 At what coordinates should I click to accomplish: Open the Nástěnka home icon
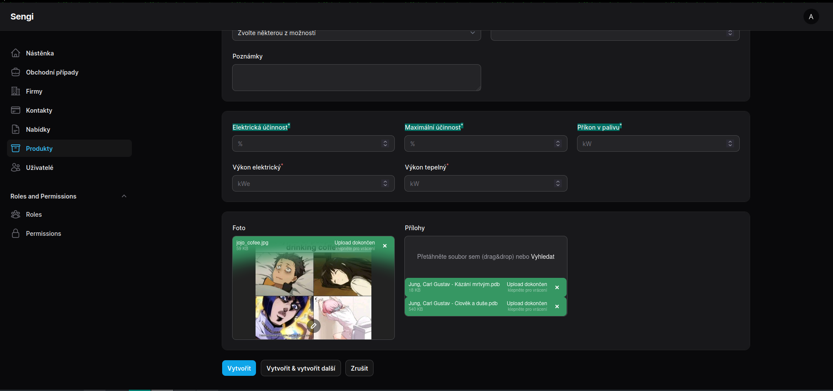[16, 53]
